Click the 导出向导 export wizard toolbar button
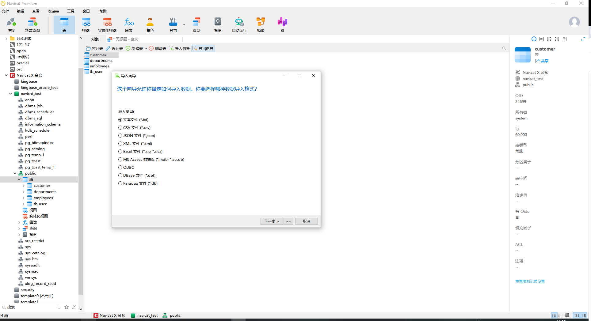The height and width of the screenshot is (321, 591). (x=203, y=48)
